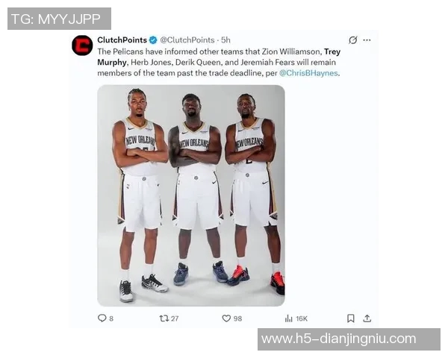448x358 pixels.
Task: Click the 16K views count
Action: [x=302, y=318]
